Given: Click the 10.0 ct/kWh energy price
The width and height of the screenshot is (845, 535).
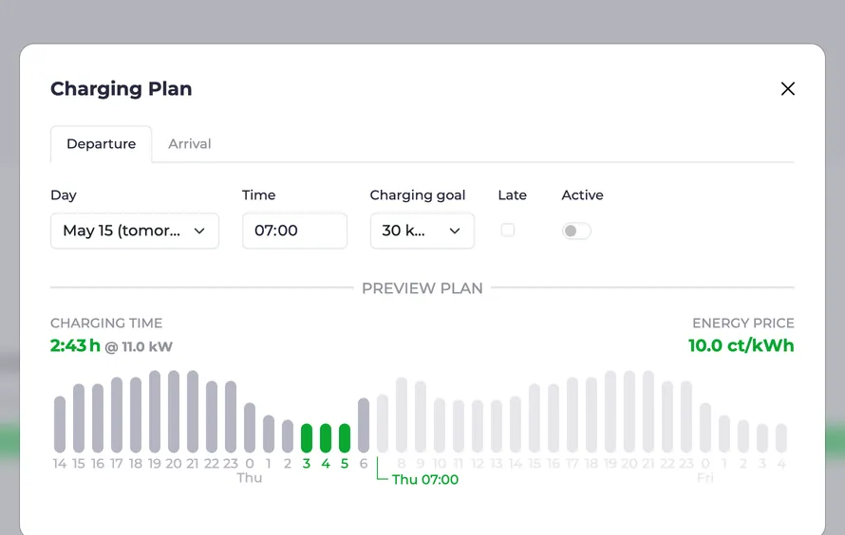Looking at the screenshot, I should pos(741,345).
